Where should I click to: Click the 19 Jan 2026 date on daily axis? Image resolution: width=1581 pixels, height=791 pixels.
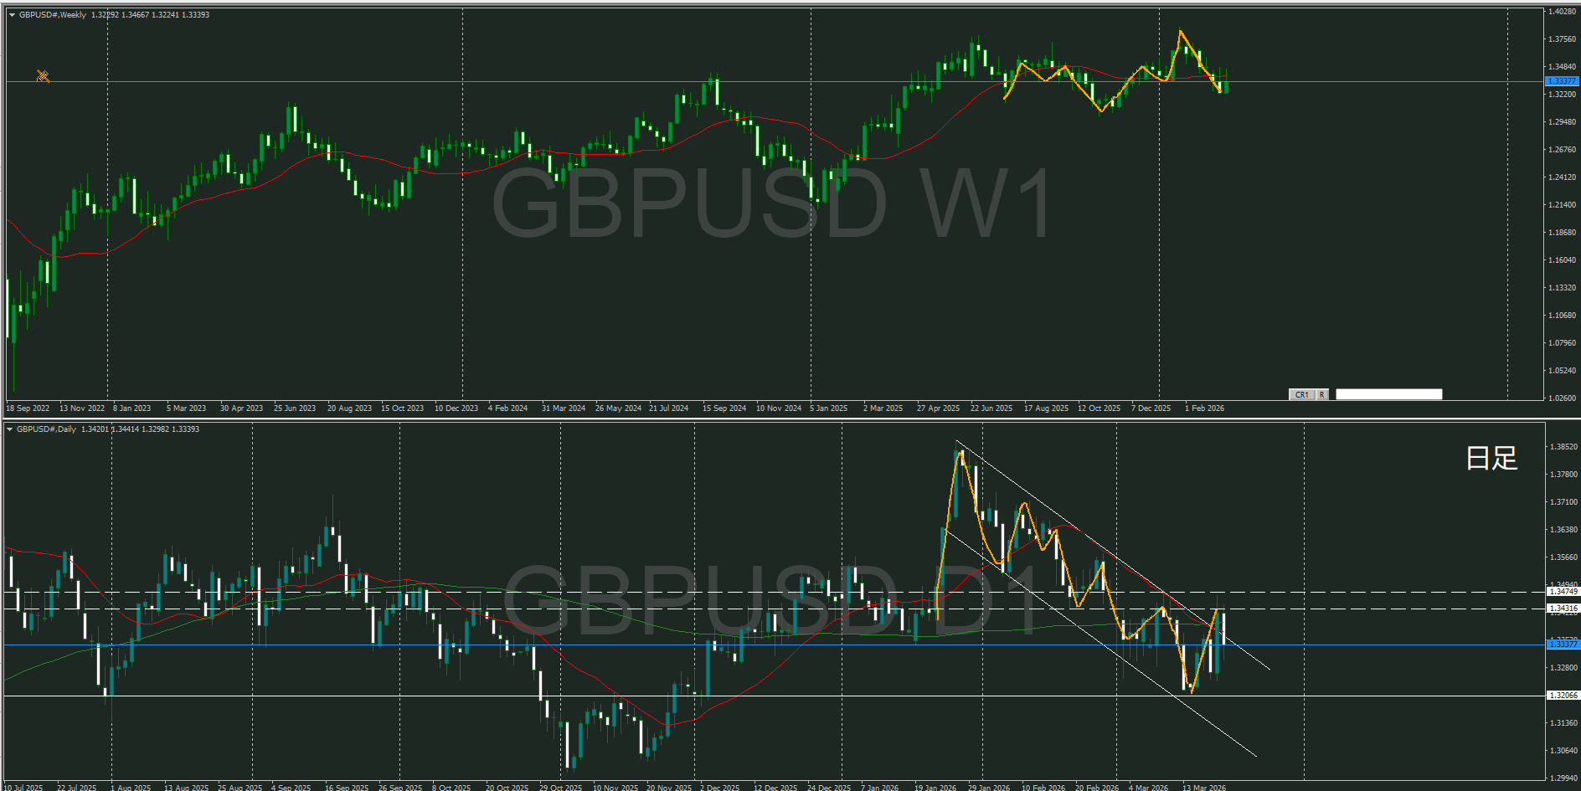coord(935,788)
